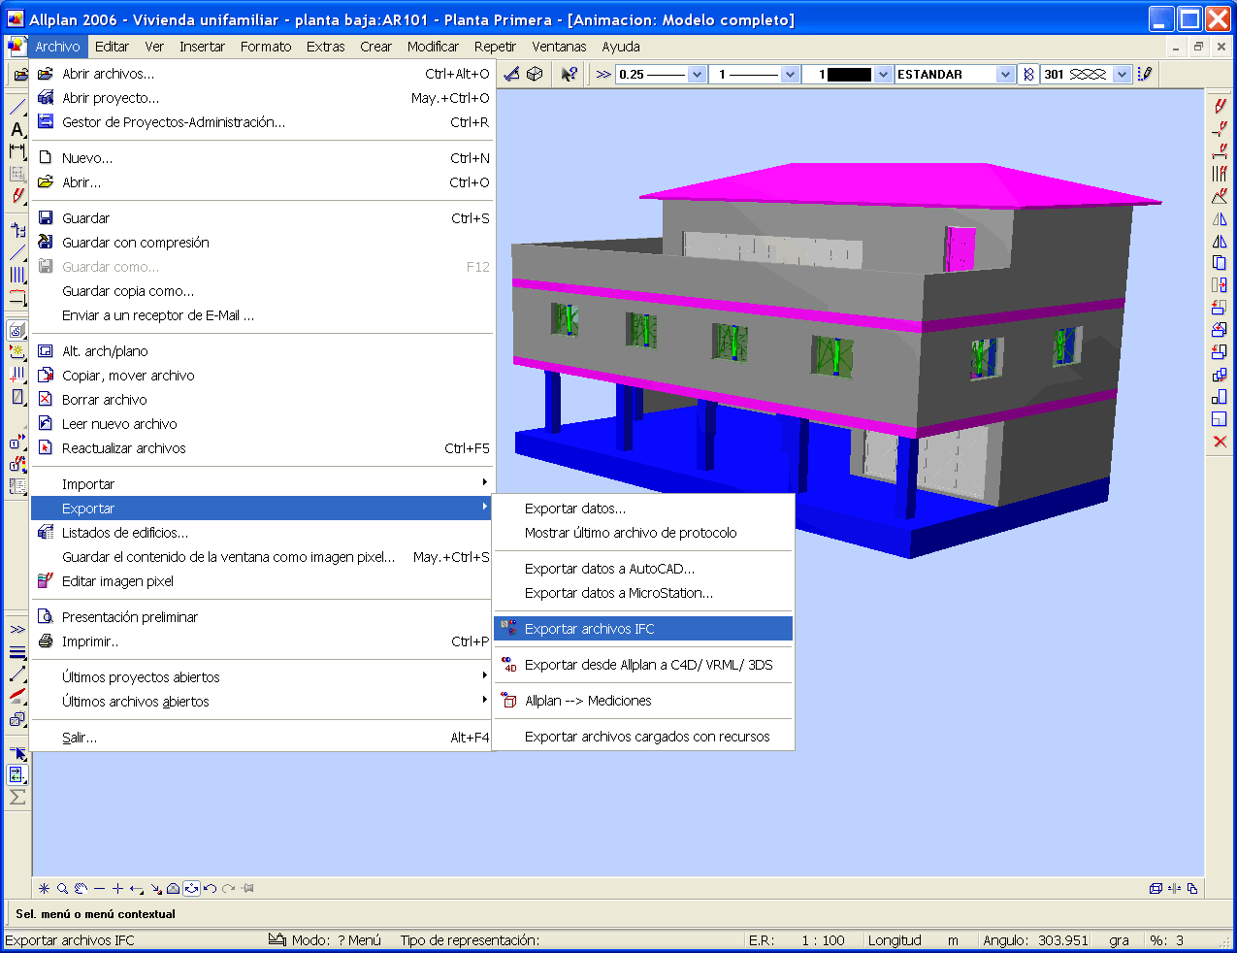Click the full view asterisk icon at bottom

click(44, 888)
